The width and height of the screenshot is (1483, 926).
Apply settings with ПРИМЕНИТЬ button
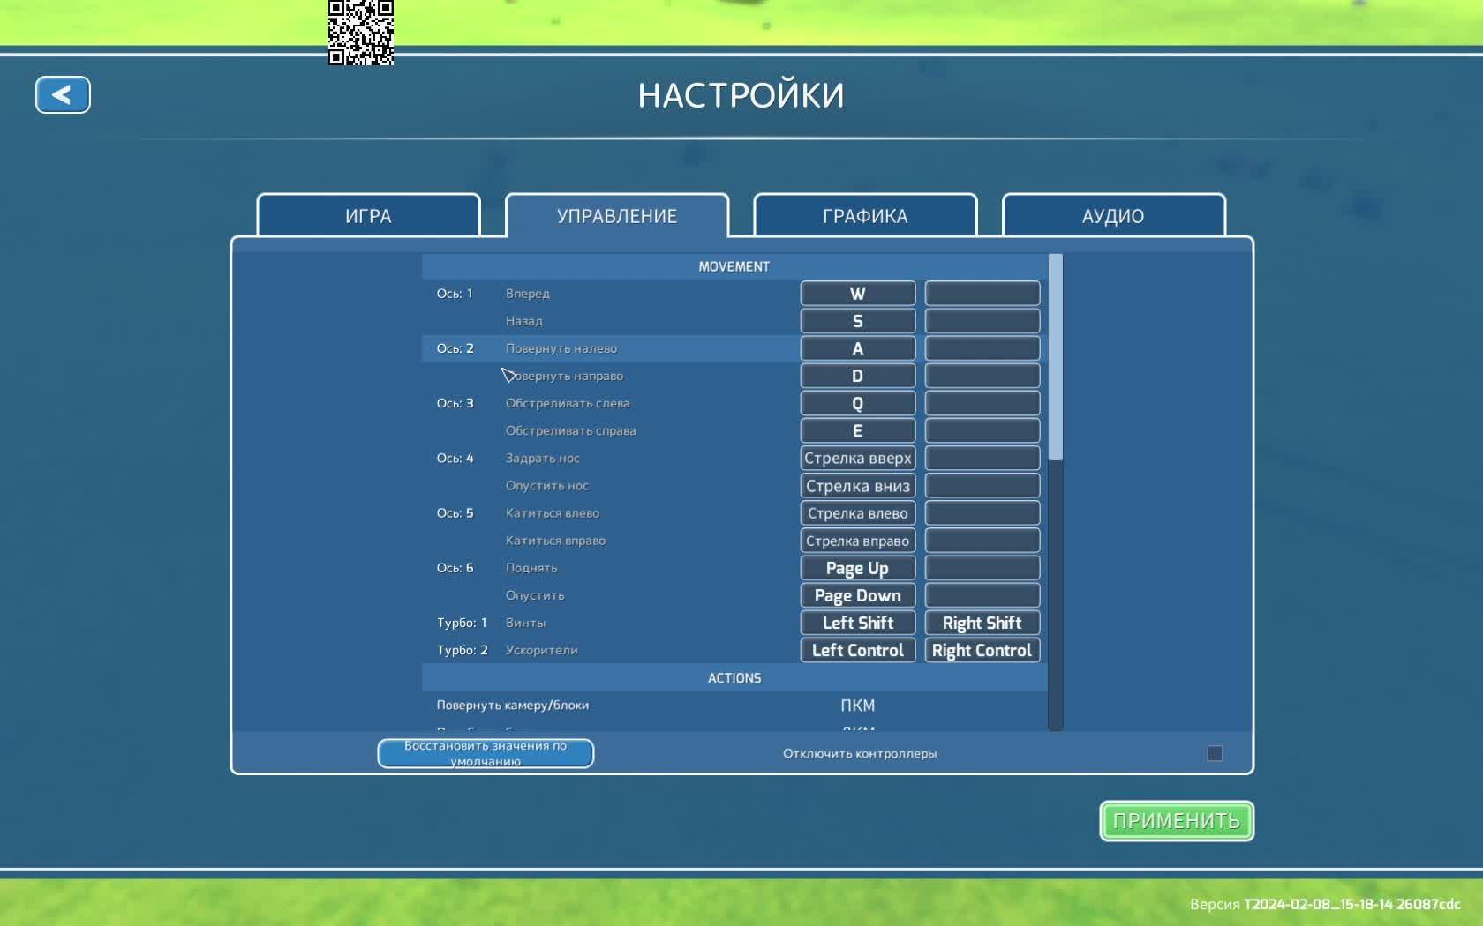1177,821
